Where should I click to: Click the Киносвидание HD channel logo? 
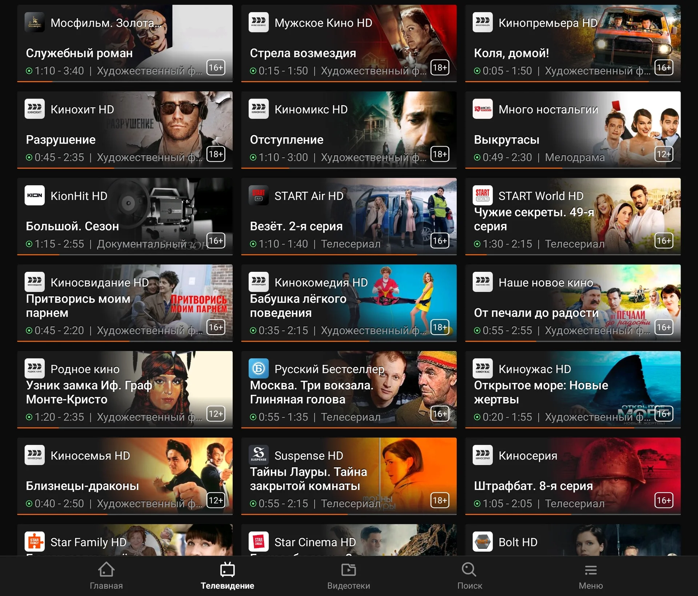(x=35, y=282)
